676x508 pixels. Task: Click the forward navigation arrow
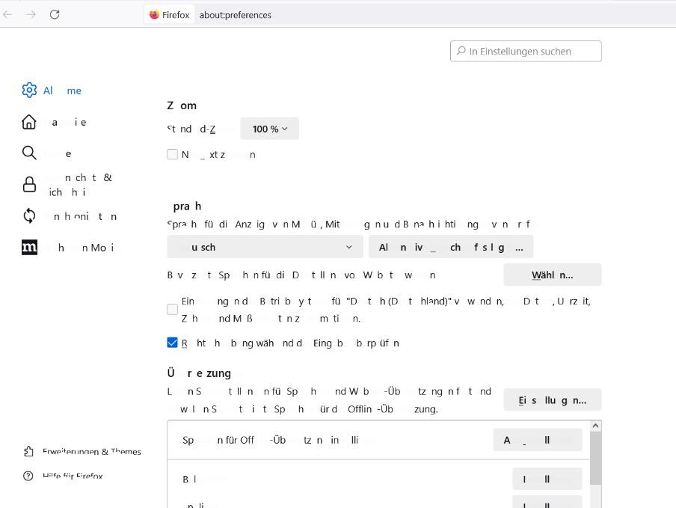(31, 15)
